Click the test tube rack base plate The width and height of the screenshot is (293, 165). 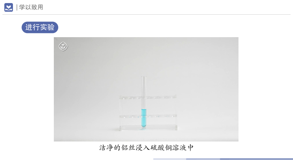(148, 128)
